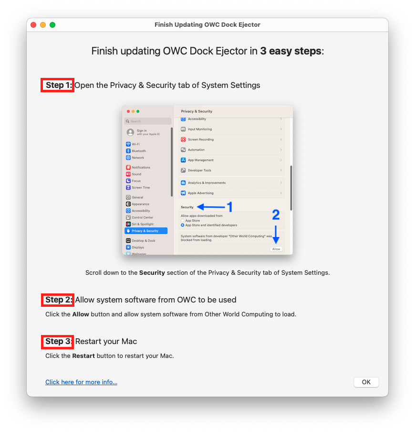Click the Apple Advertising icon in the illustration

pos(183,193)
